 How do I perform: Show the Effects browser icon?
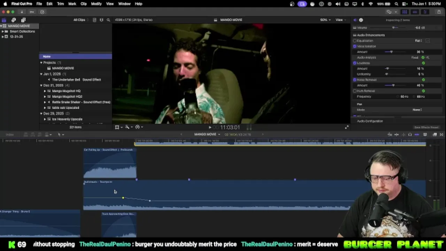pyautogui.click(x=435, y=135)
